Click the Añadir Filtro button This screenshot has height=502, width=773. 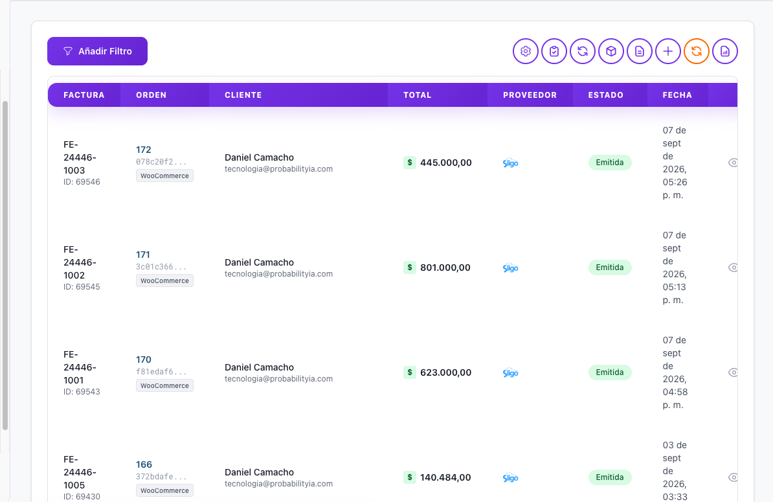coord(98,51)
